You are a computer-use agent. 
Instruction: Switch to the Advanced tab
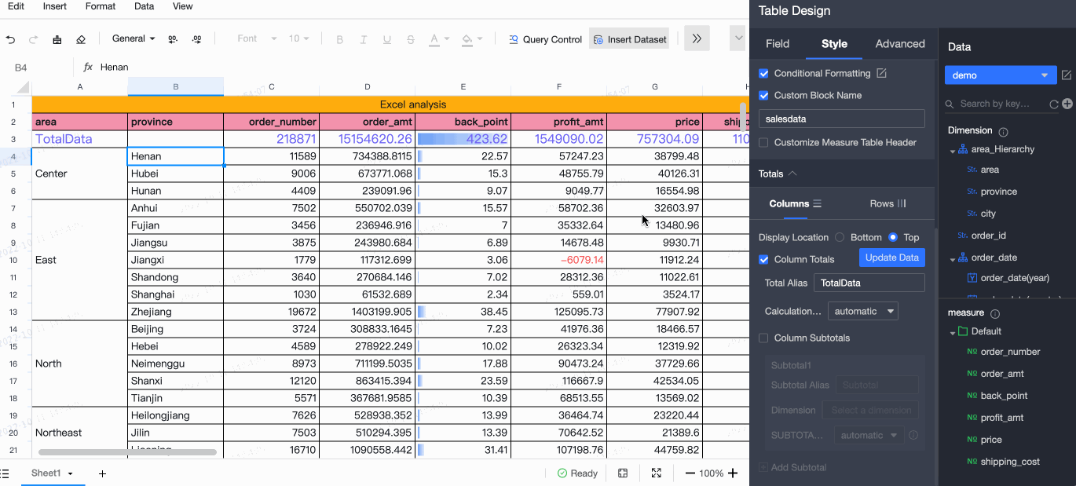pyautogui.click(x=899, y=44)
